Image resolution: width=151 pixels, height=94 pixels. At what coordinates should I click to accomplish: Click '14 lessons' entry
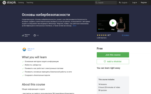coord(103,84)
